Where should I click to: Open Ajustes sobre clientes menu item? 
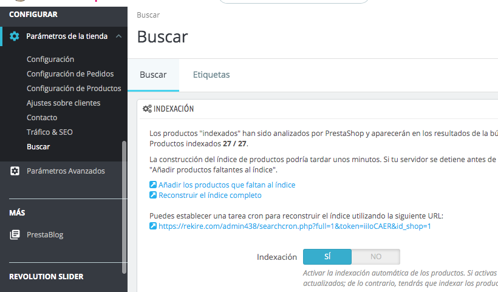coord(64,103)
